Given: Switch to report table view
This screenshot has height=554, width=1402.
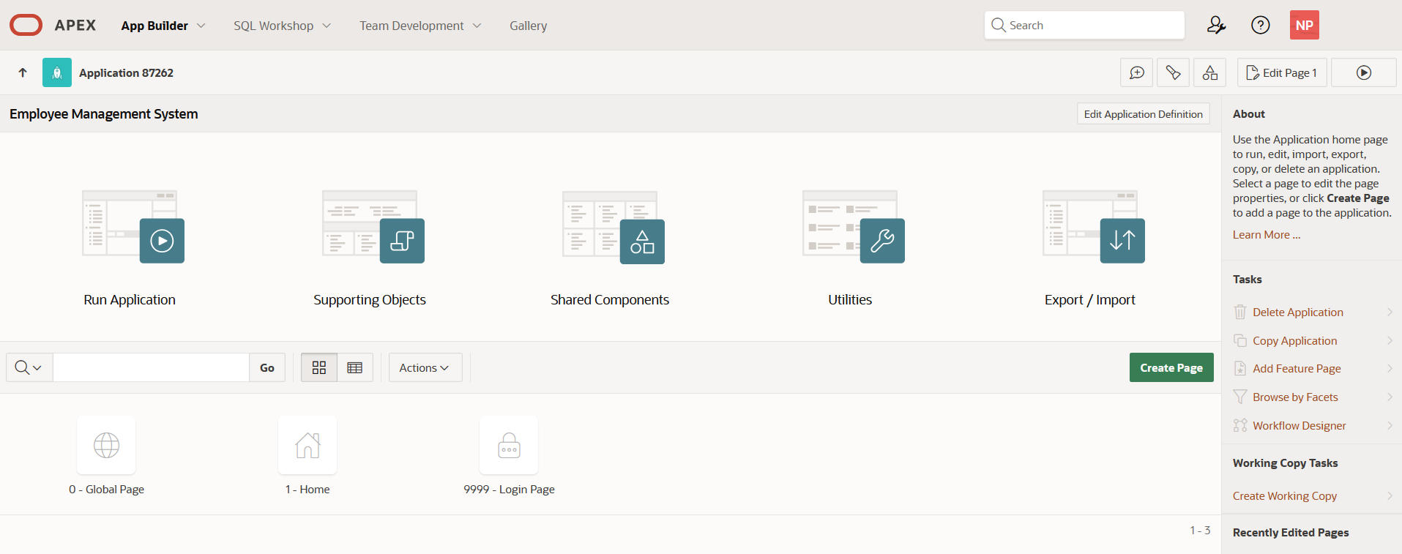Looking at the screenshot, I should (355, 367).
